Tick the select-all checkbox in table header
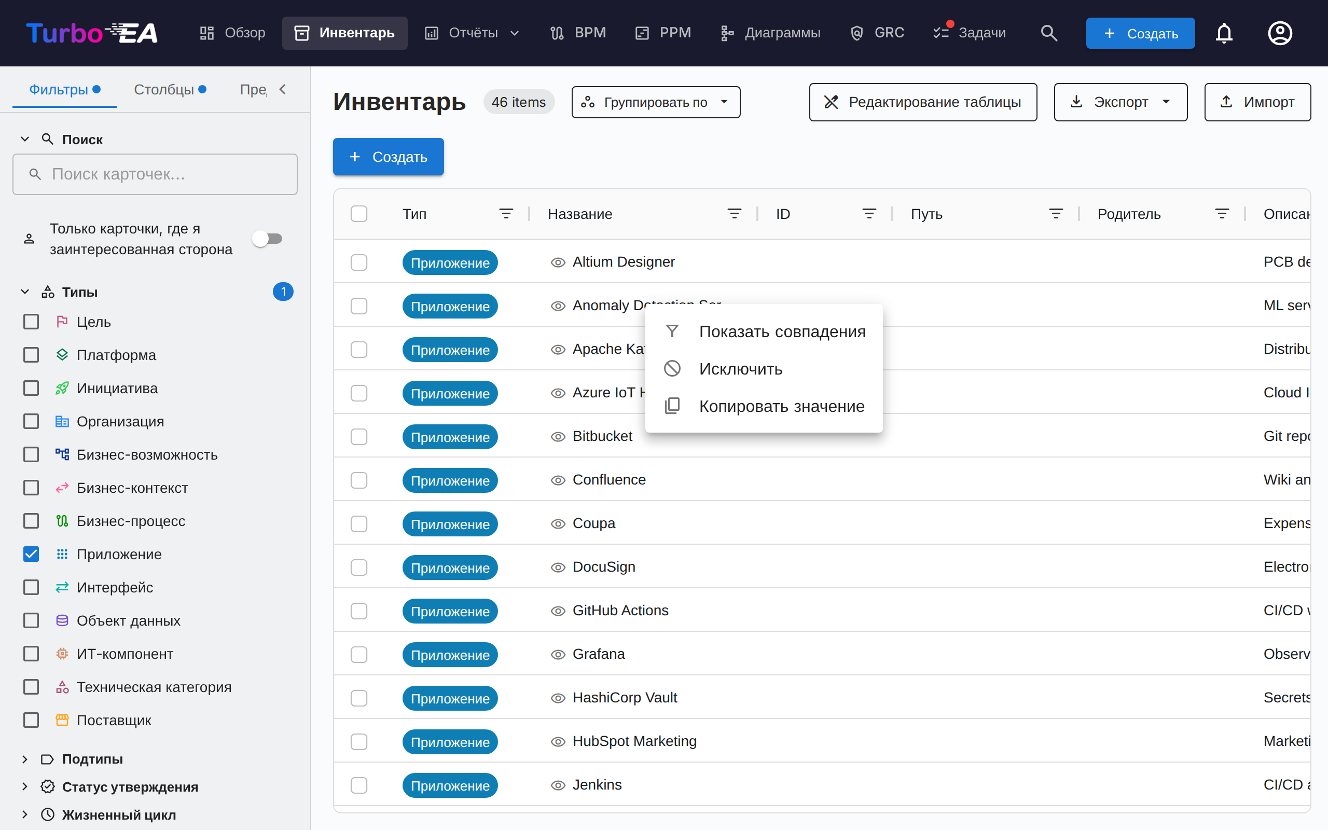 (x=359, y=214)
